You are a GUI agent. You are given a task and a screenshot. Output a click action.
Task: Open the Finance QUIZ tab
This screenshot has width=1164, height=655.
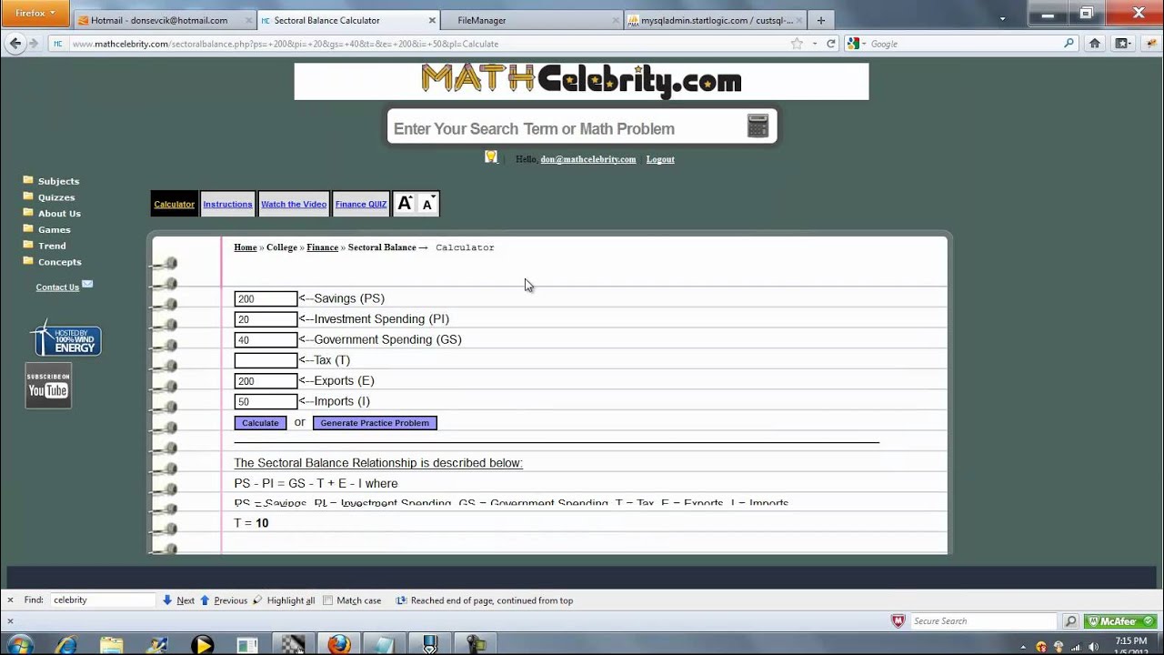361,204
